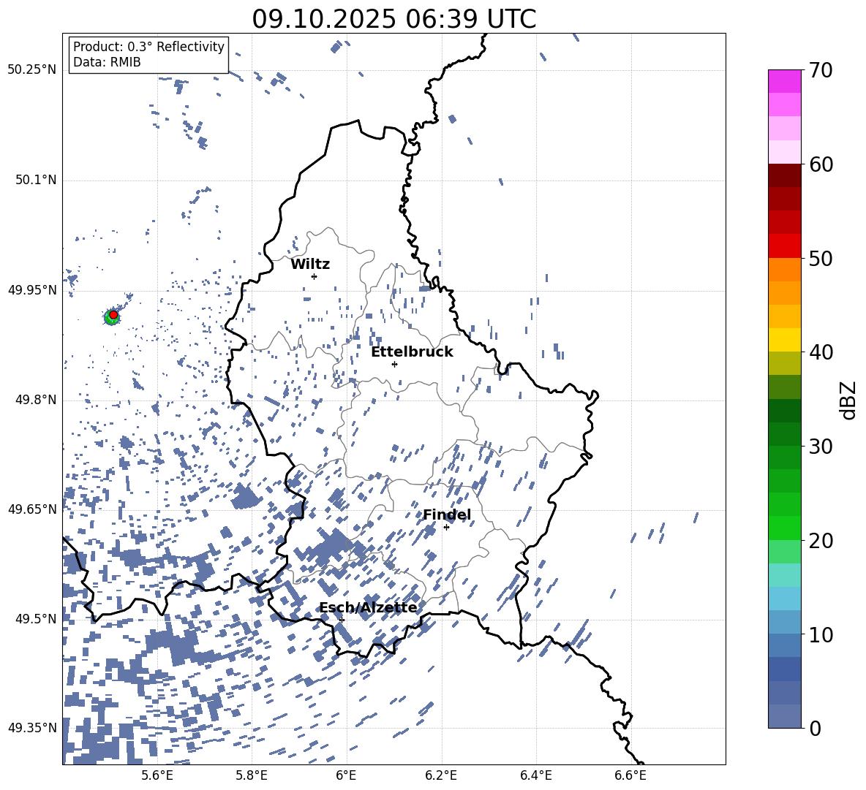Select the Wiltz city label
The height and width of the screenshot is (790, 866).
310,265
